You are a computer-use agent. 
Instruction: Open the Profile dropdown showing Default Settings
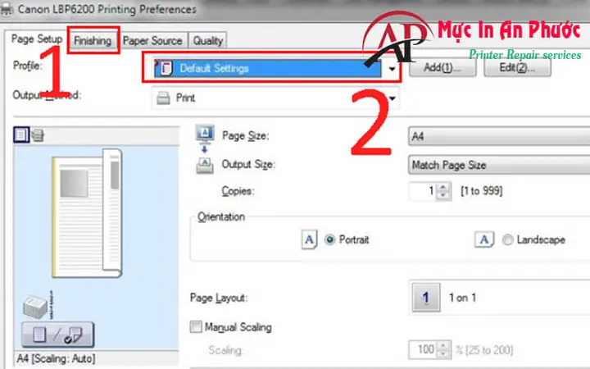tap(275, 69)
